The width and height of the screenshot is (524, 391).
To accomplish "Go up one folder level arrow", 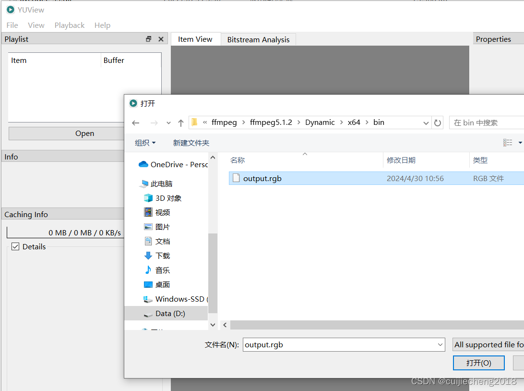I will coord(181,123).
